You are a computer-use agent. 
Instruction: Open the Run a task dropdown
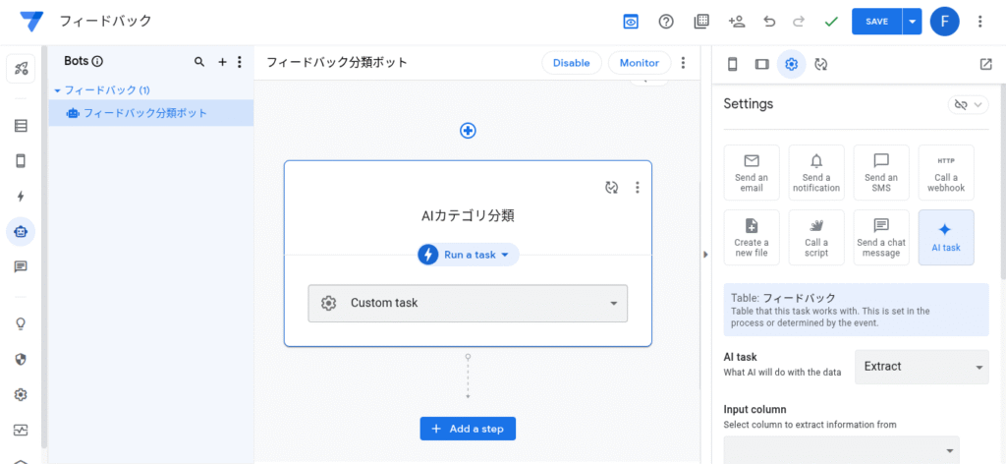[x=468, y=255]
